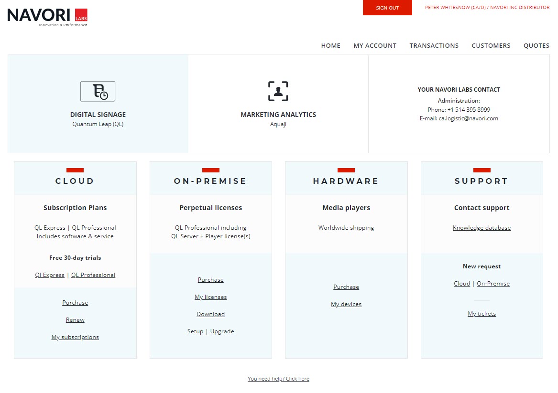Open the Home menu item
558x393 pixels.
(x=330, y=46)
